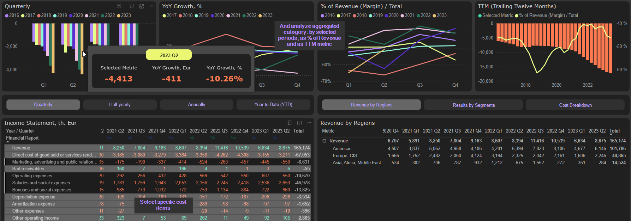Copy the Quarterly visual with copy icon
The image size is (631, 221).
[x=132, y=6]
